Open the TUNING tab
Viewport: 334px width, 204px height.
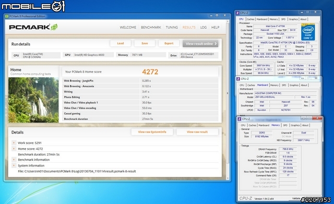coord(172,28)
